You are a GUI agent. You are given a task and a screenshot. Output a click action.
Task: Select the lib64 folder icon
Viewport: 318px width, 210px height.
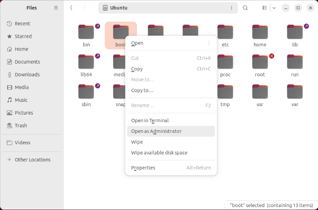[86, 62]
